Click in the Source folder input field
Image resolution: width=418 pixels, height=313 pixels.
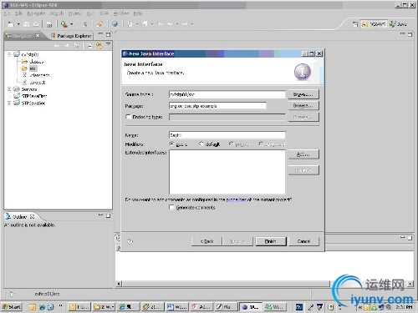coord(227,94)
